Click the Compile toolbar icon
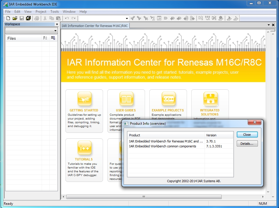 201,18
